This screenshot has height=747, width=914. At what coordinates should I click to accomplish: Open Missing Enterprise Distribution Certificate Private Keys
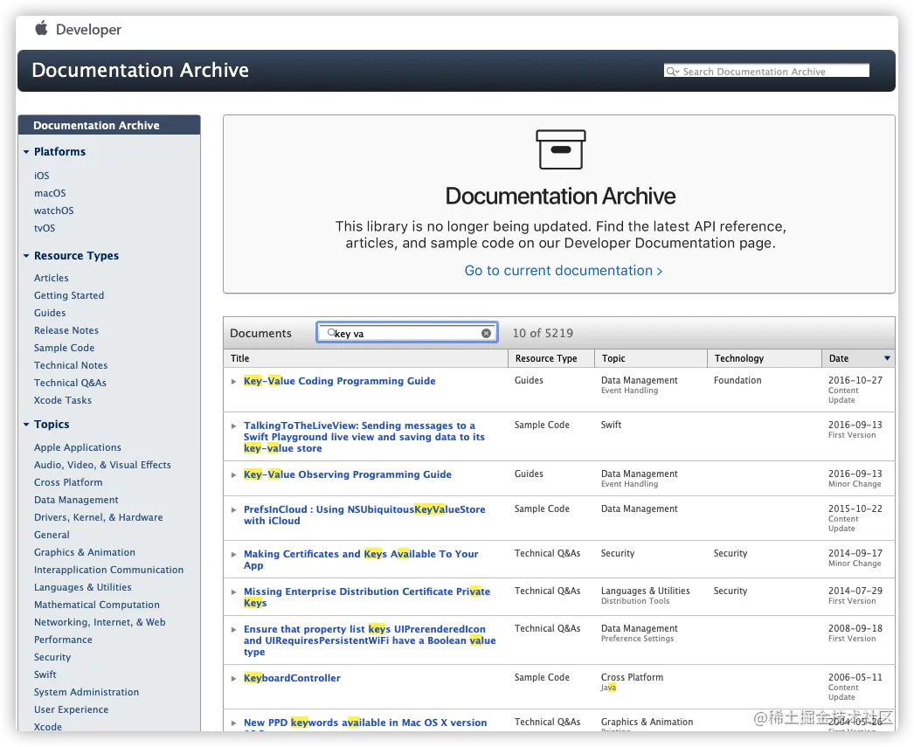tap(367, 598)
